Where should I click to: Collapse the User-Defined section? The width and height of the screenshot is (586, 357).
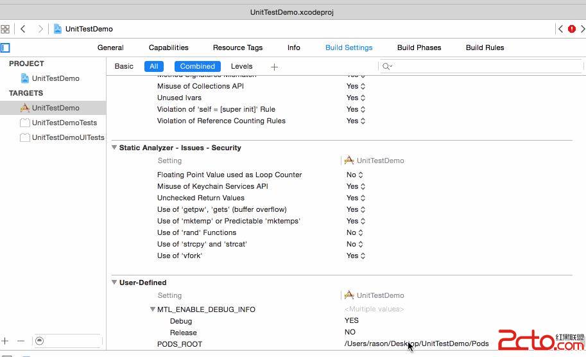pos(114,283)
